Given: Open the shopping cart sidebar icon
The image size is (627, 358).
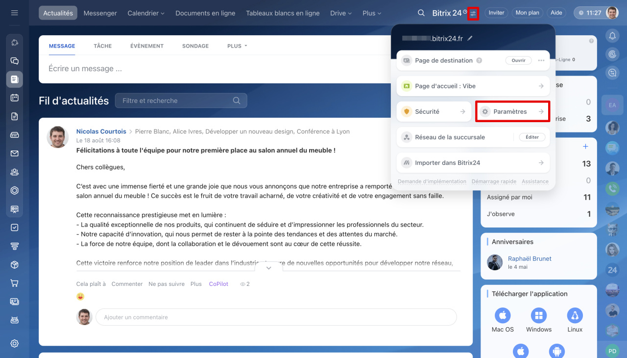Looking at the screenshot, I should pos(14,283).
